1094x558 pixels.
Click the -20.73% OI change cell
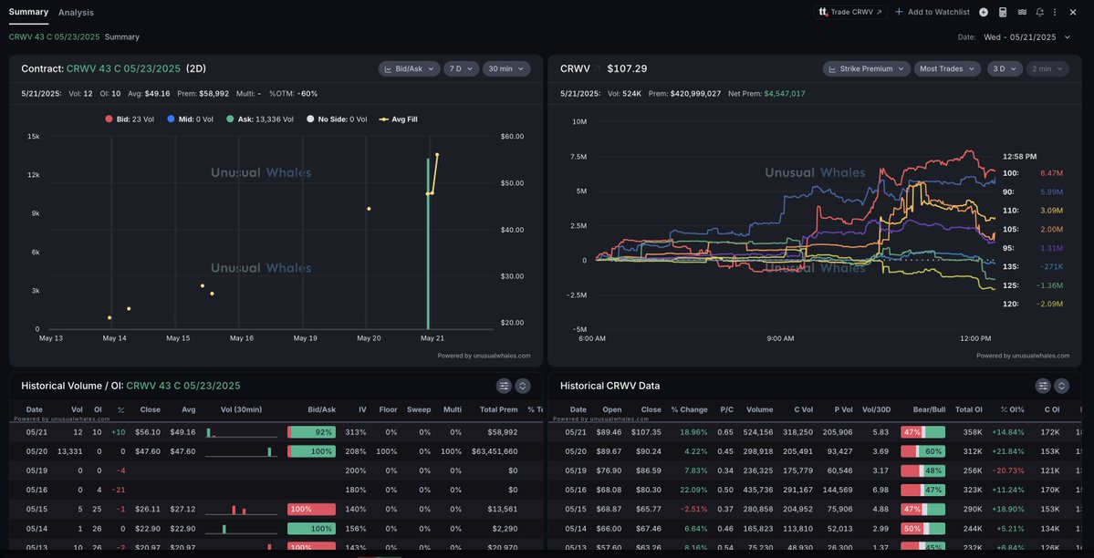(1007, 470)
